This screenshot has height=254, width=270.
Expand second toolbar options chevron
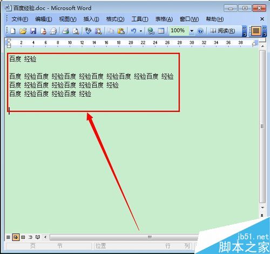point(265,31)
